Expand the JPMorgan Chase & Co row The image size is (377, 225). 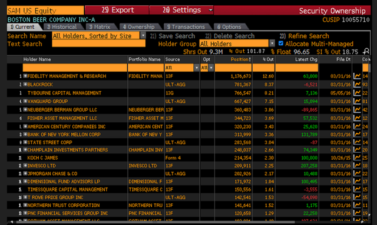[x=25, y=173]
